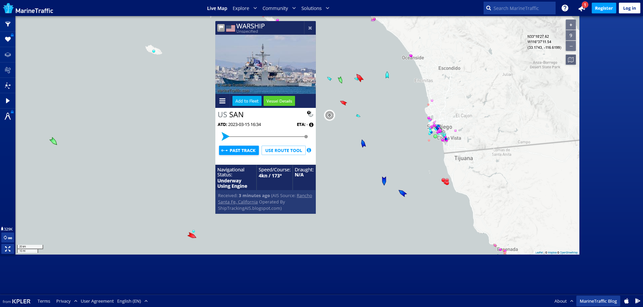Click the zoom level 9 indicator
643x307 pixels.
(x=571, y=35)
